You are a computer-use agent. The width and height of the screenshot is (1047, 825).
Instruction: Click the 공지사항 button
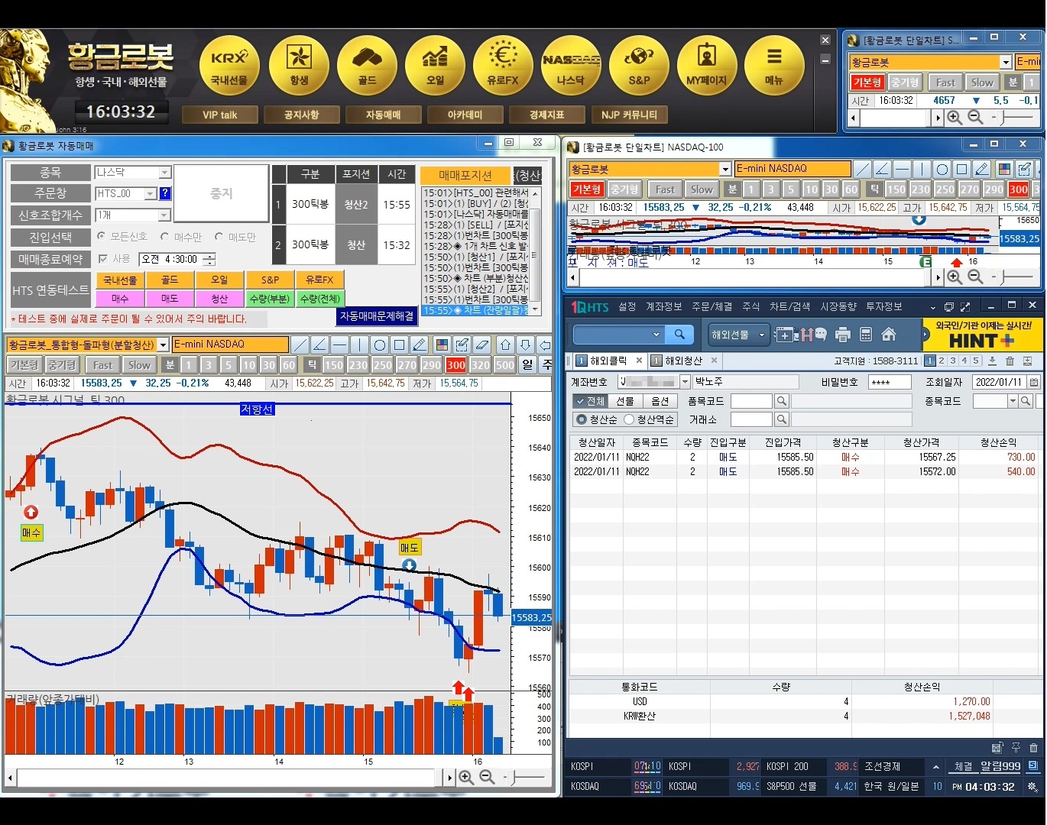coord(301,115)
